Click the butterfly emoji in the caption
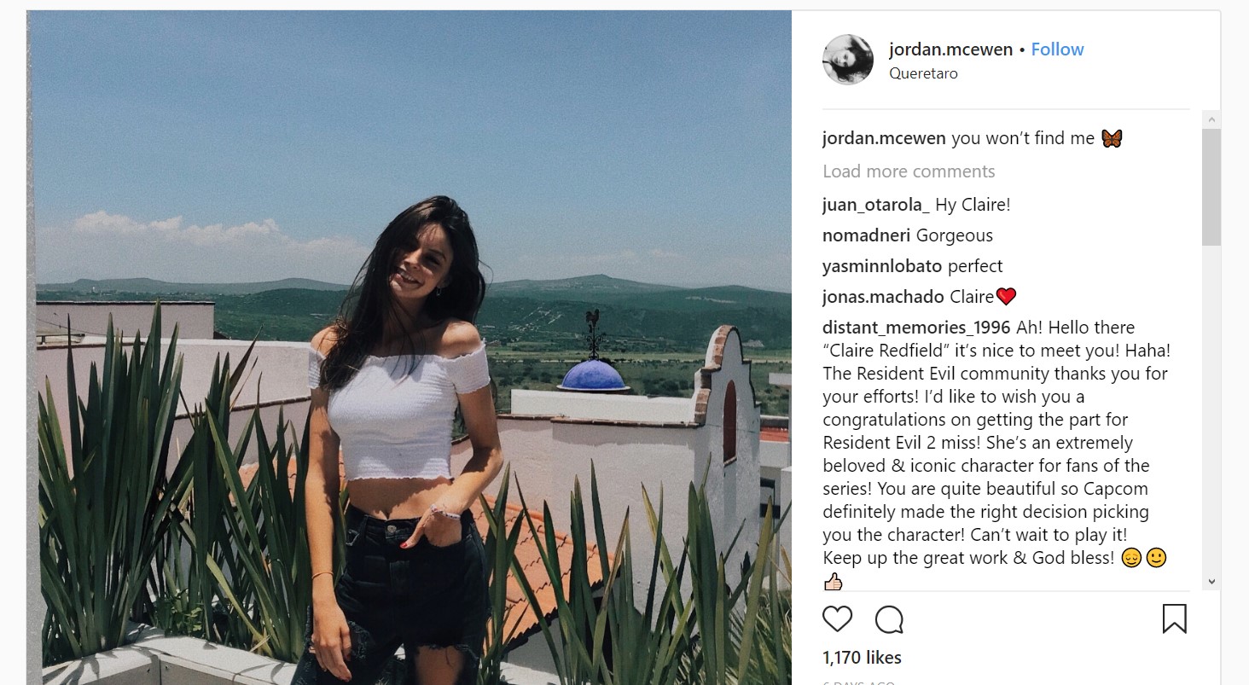The image size is (1249, 685). (1111, 138)
